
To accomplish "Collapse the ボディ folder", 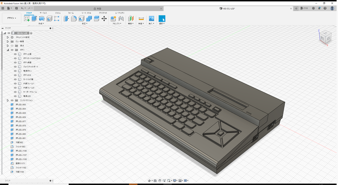I will 8,50.
